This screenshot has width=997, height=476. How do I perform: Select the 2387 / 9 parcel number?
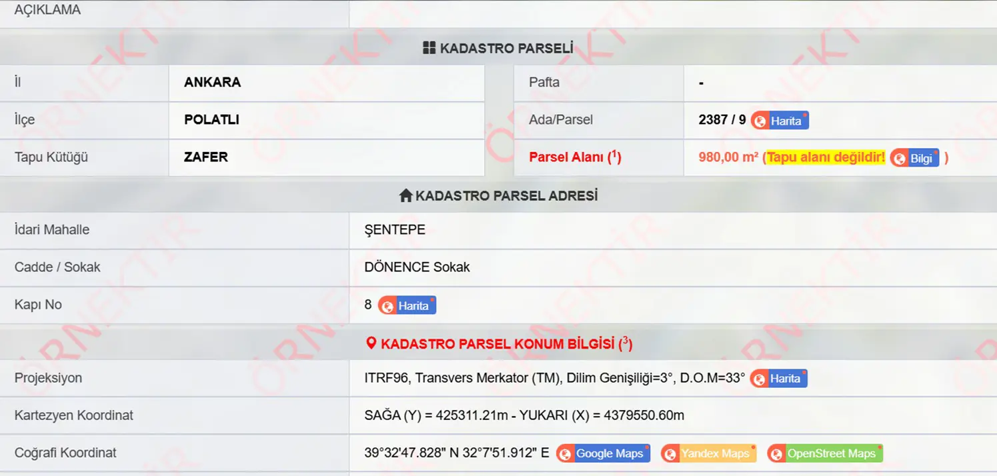722,120
